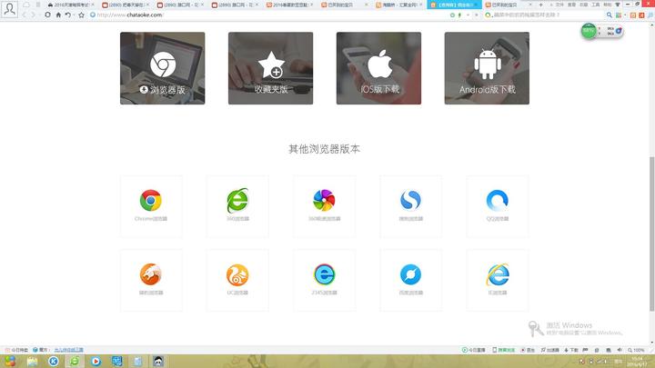Click the undo closed tab icon
This screenshot has width=655, height=368.
tap(67, 15)
